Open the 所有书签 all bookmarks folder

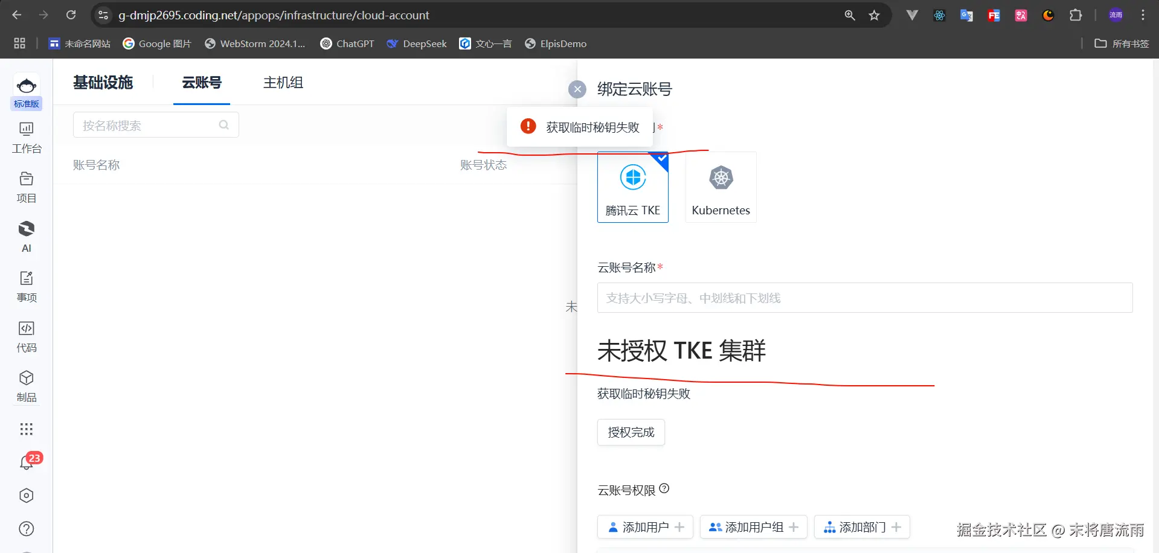tap(1122, 43)
